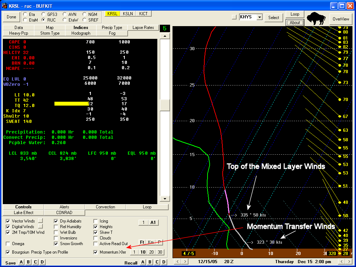Click the Loop button above About
Image resolution: width=356 pixels, height=267 pixels.
click(295, 14)
